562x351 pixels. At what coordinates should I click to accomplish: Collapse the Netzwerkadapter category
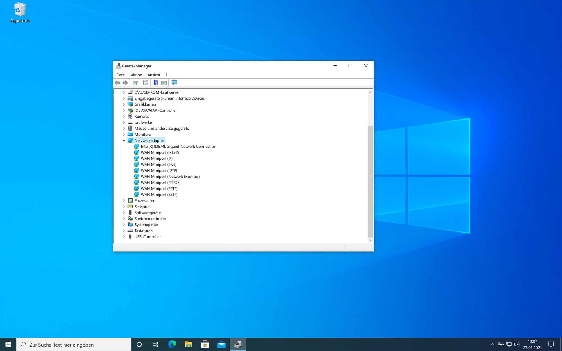124,140
